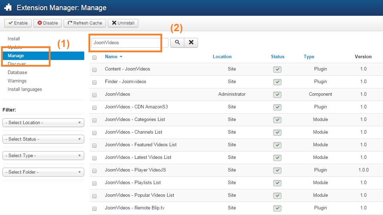The image size is (383, 215).
Task: Check the Content - JoomVideos row checkbox
Action: (94, 69)
